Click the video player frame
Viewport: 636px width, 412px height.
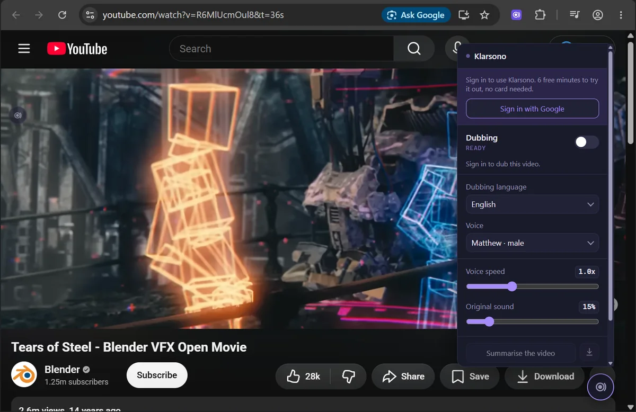point(228,199)
